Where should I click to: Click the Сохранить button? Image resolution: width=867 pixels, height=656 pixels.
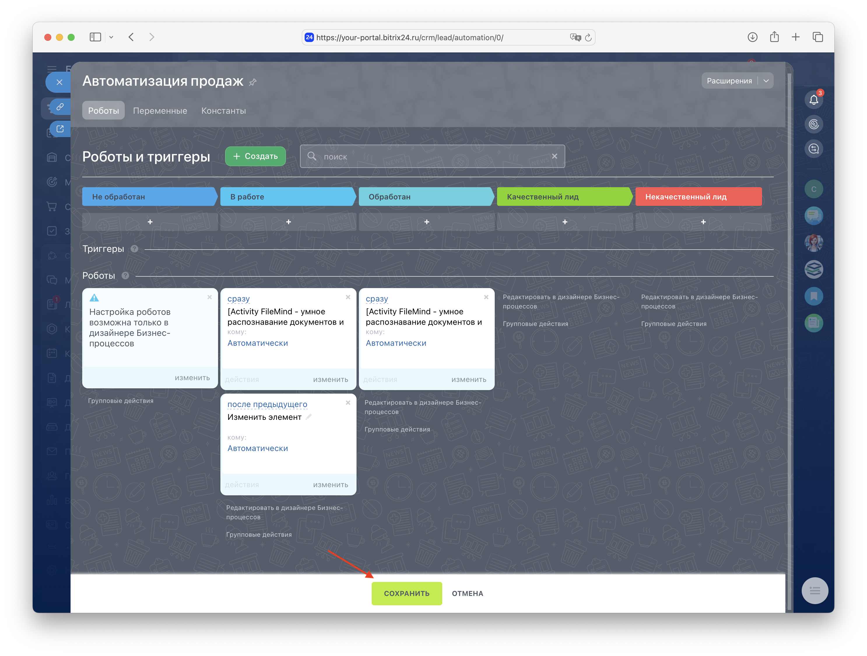pyautogui.click(x=406, y=593)
